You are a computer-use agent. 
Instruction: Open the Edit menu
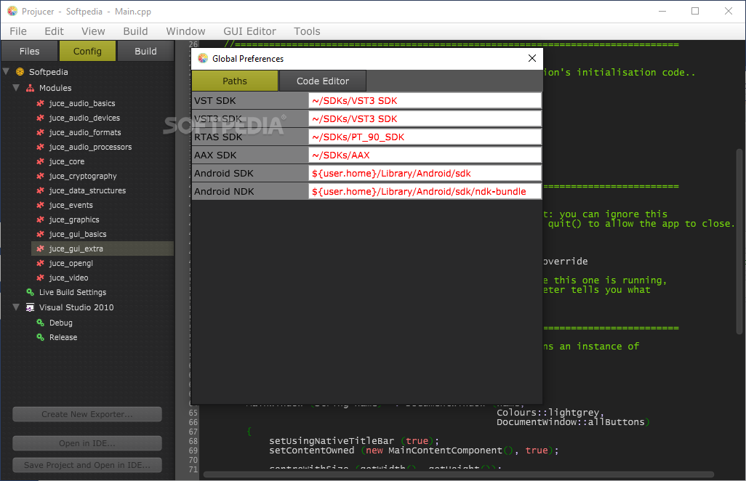click(x=55, y=31)
